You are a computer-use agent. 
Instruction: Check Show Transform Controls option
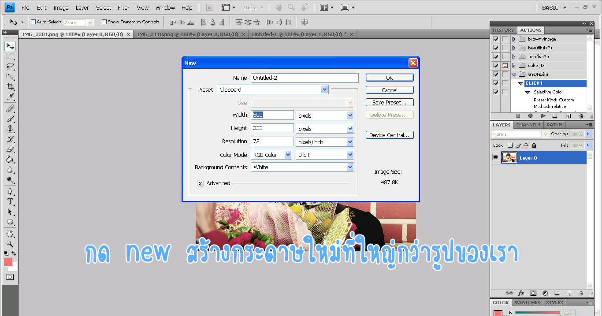104,22
